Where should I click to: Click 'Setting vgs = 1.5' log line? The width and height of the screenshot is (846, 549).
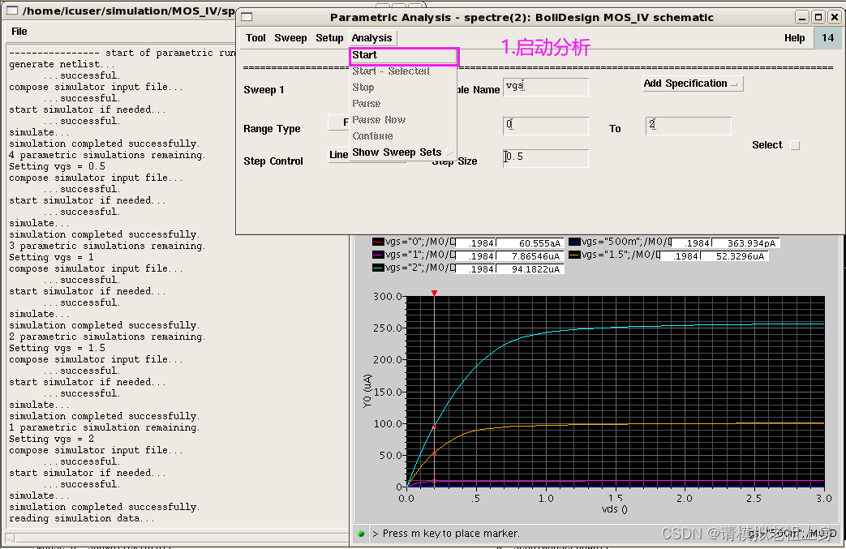point(58,348)
